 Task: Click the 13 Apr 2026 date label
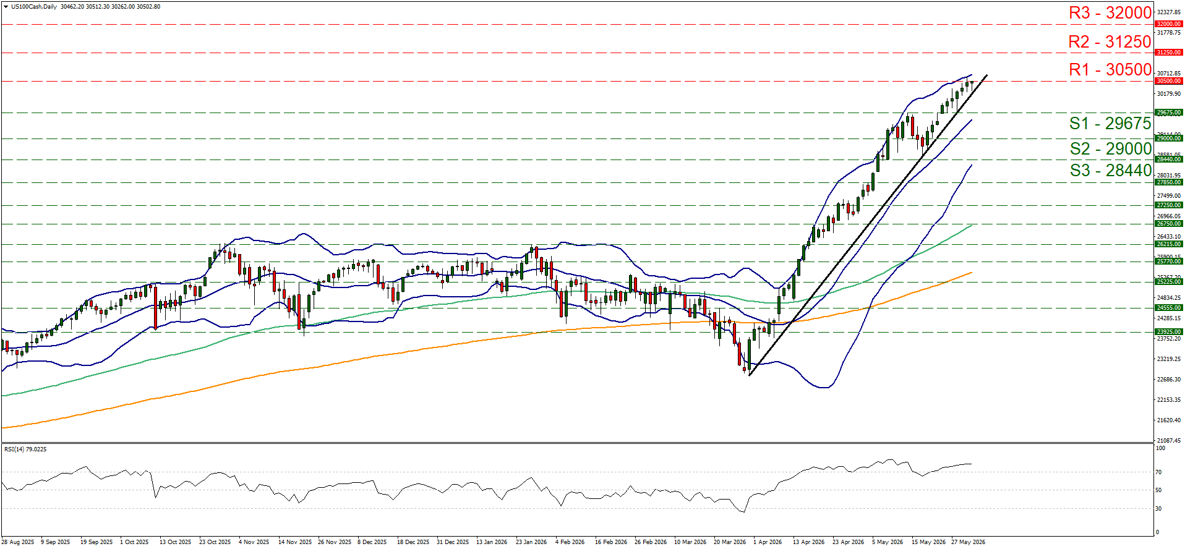(x=809, y=542)
